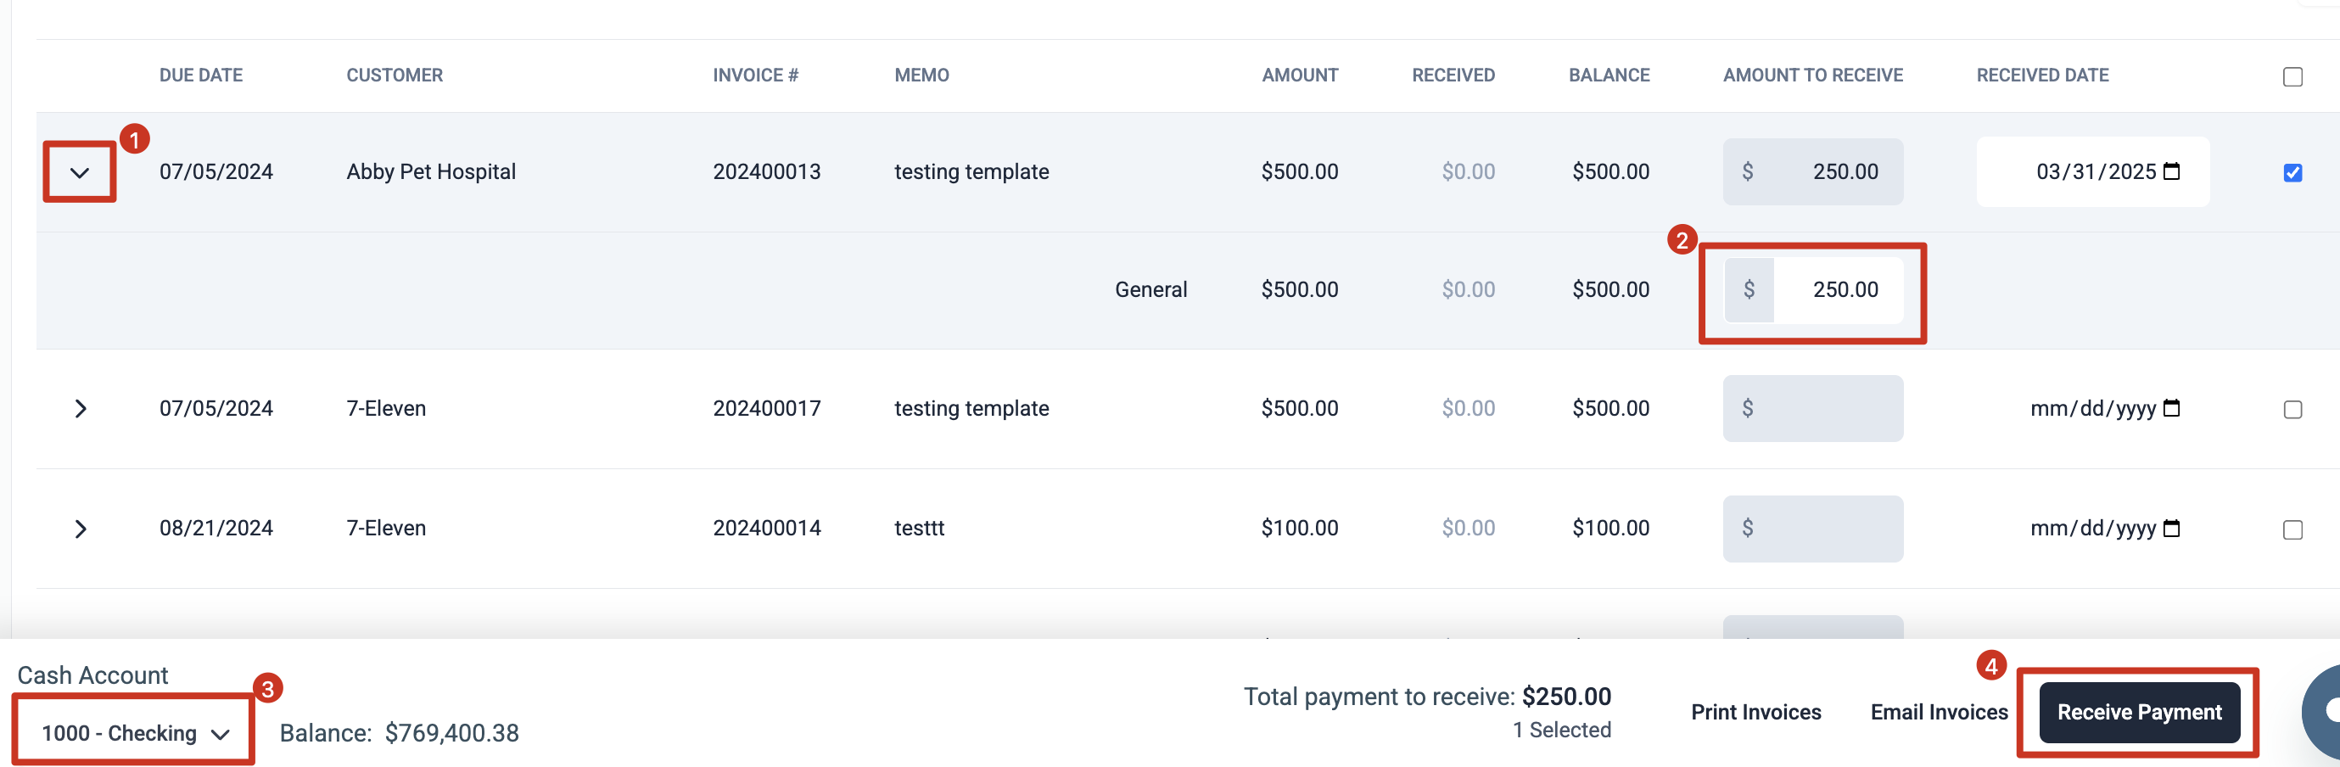Click Print Invoices
The image size is (2340, 767).
pyautogui.click(x=1755, y=713)
